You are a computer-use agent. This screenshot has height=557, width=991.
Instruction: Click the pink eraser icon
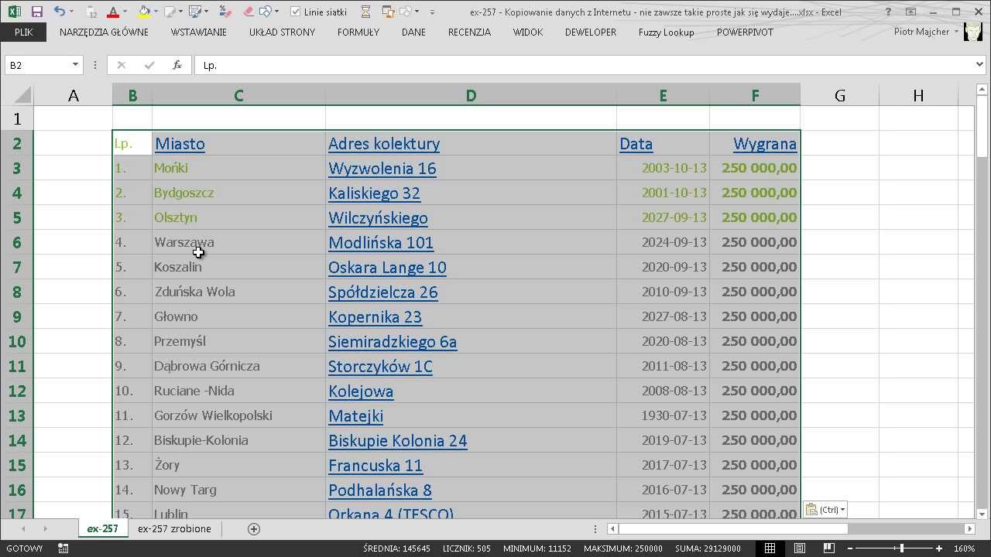(x=248, y=12)
